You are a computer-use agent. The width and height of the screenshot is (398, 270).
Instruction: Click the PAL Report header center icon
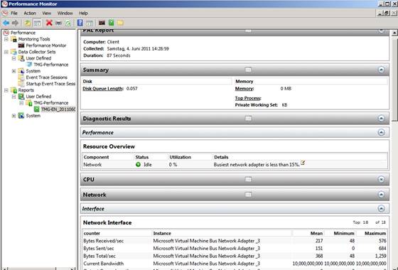pos(248,31)
